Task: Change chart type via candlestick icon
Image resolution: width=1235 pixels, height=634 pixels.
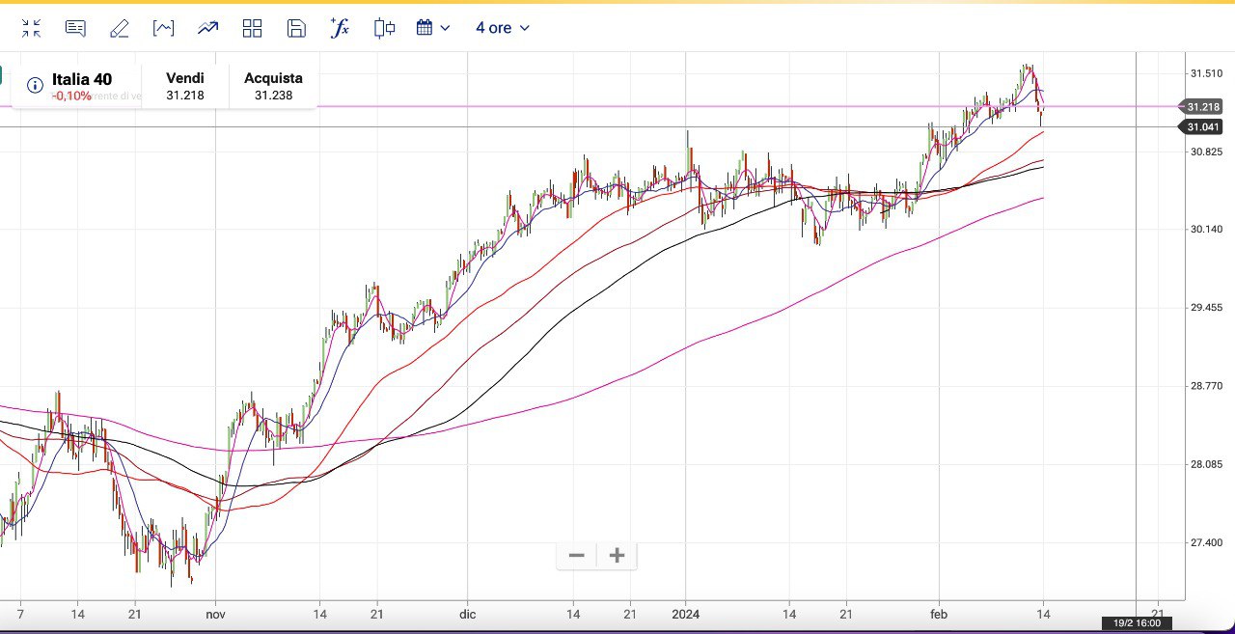Action: pos(384,28)
